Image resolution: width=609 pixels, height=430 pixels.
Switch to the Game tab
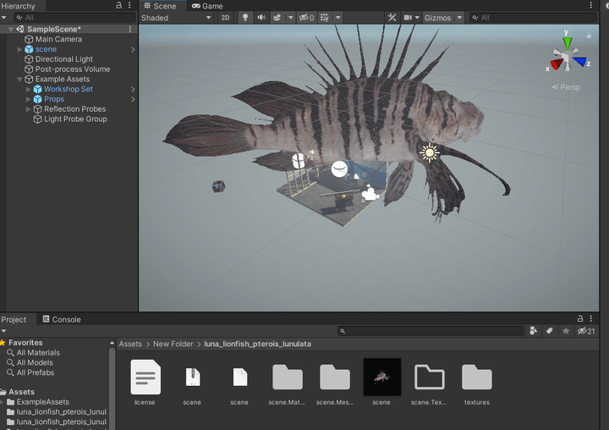207,6
